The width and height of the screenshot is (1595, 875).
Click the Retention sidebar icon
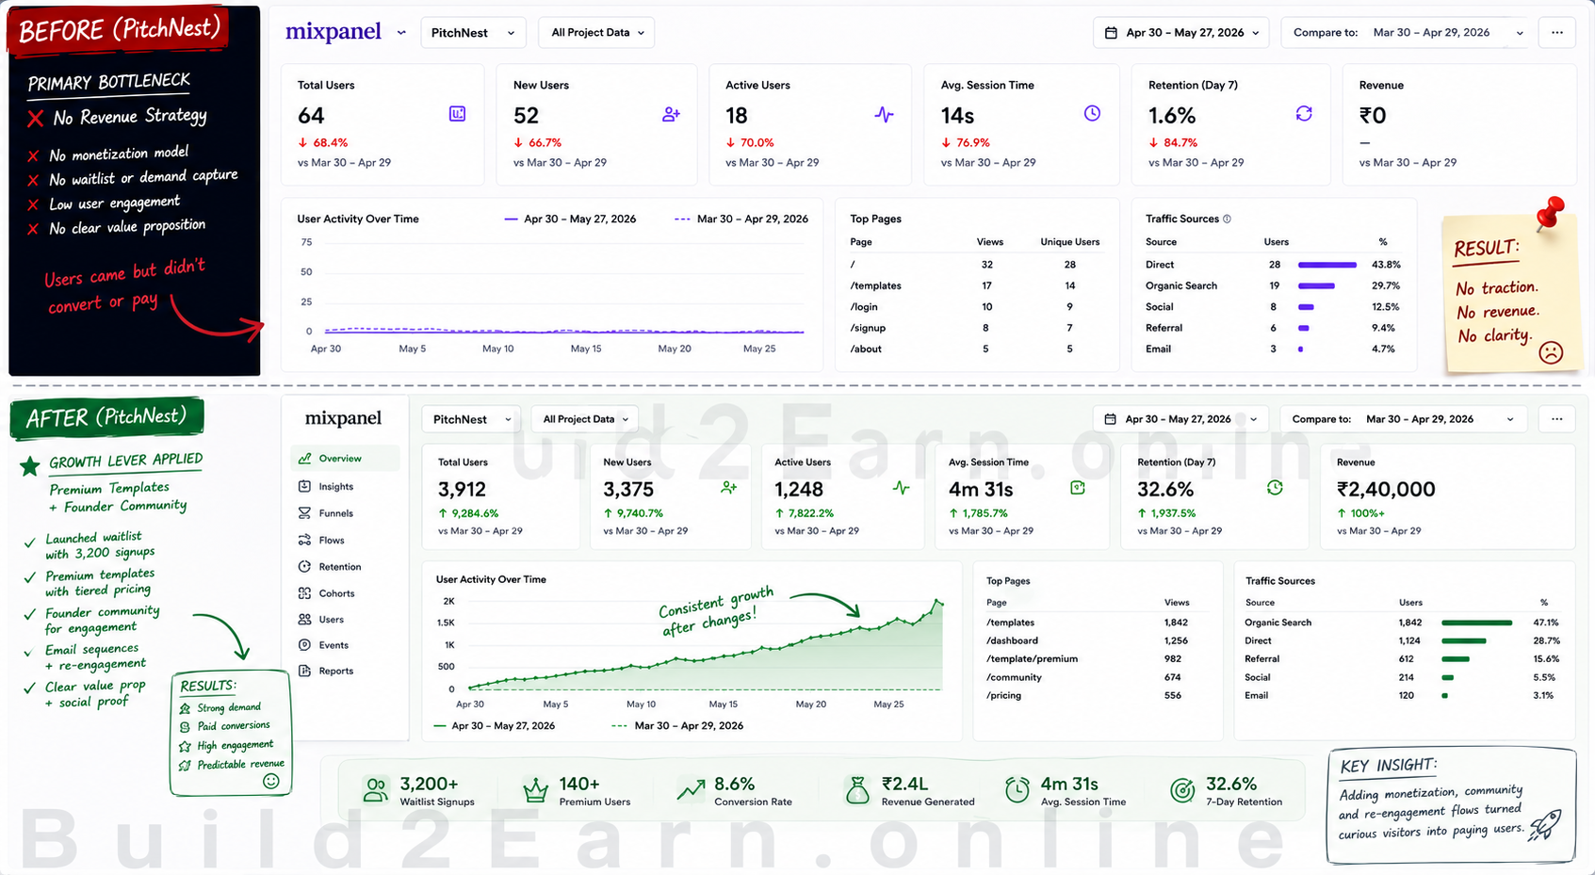(304, 566)
